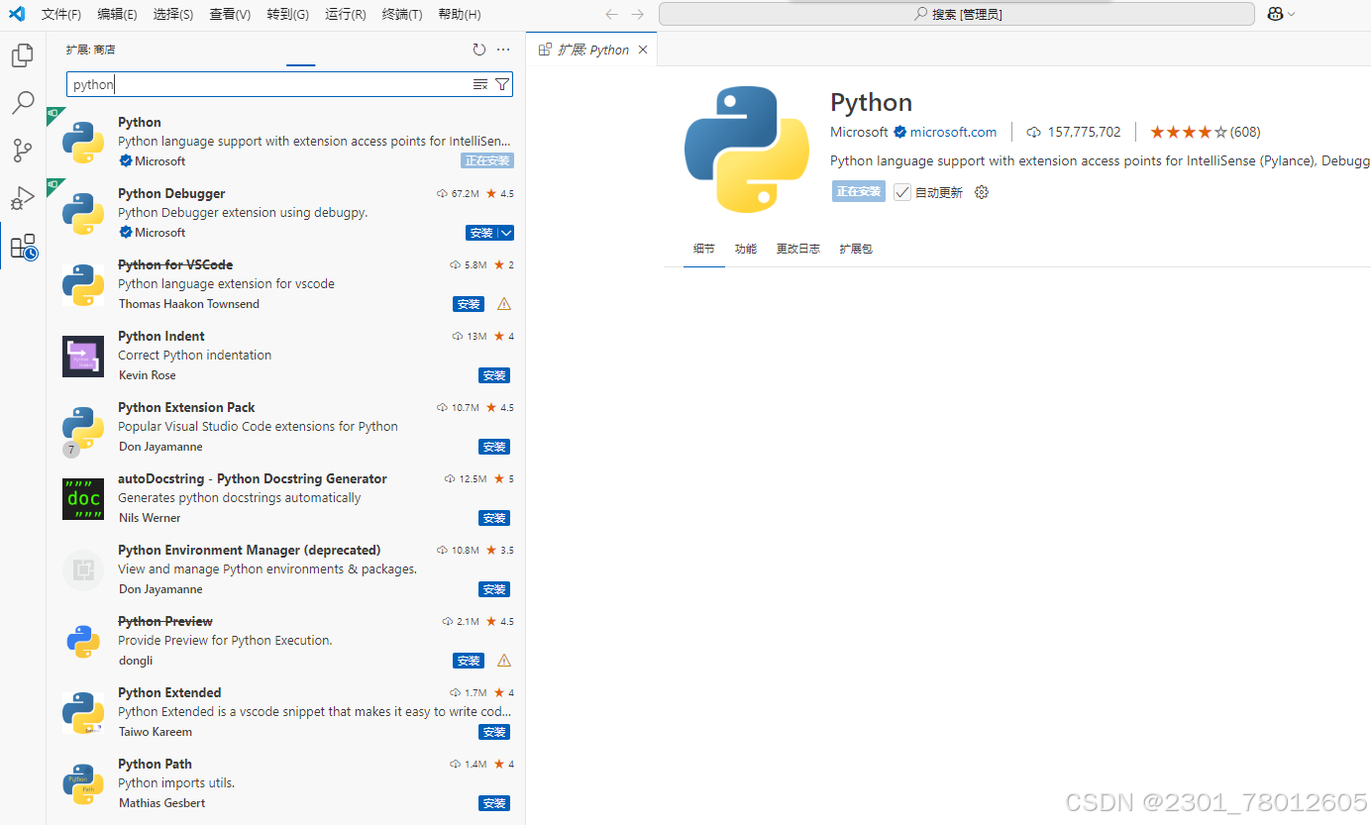Expand the install dropdown arrow for Python Debugger
The image size is (1371, 825).
(x=506, y=233)
